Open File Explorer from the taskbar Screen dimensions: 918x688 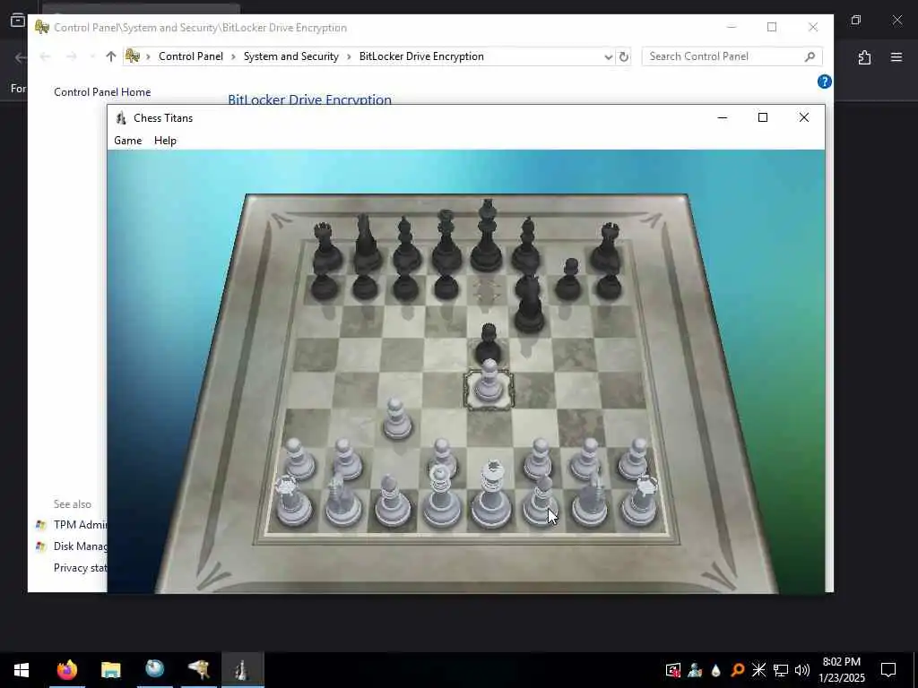click(x=110, y=670)
